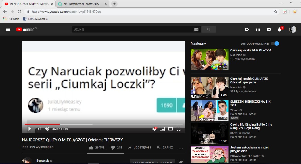Screen dimensions: 301x164
Task: Switch to Potterowo.pl sameQuizy tab
Action: (82, 4)
